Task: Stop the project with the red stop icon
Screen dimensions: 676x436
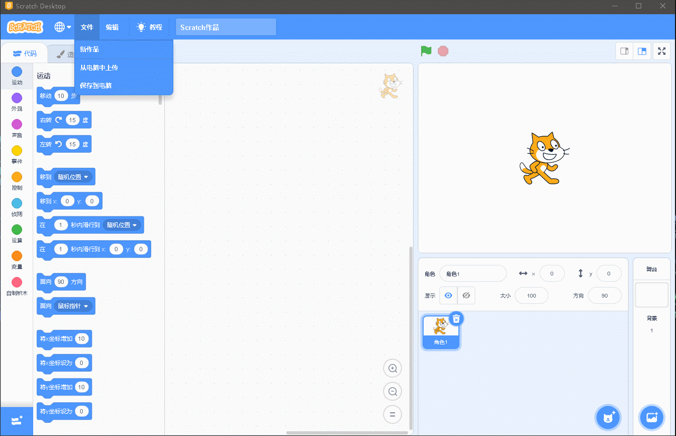Action: click(443, 51)
